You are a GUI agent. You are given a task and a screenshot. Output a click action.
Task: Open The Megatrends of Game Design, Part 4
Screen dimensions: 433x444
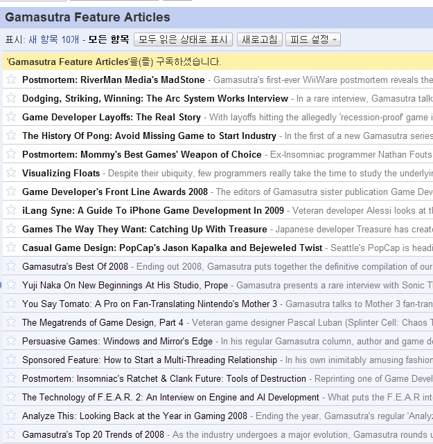point(103,323)
